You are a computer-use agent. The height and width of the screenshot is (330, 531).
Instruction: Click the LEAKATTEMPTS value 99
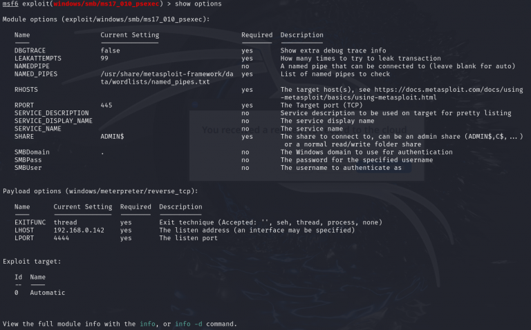point(104,59)
